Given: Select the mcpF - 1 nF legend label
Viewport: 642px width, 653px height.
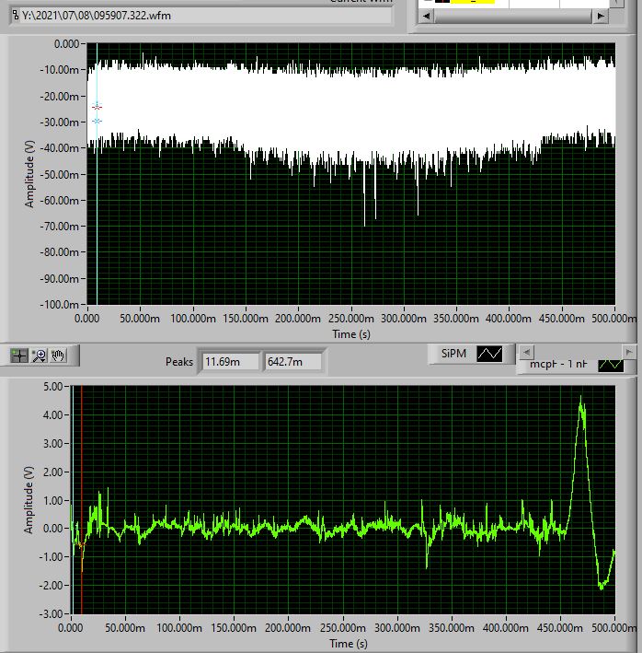Looking at the screenshot, I should (x=558, y=364).
